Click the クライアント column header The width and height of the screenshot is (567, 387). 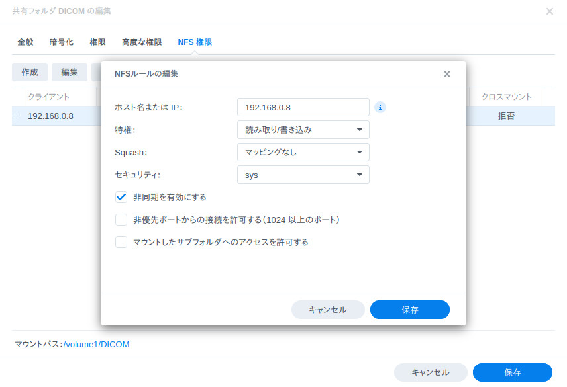coord(60,97)
